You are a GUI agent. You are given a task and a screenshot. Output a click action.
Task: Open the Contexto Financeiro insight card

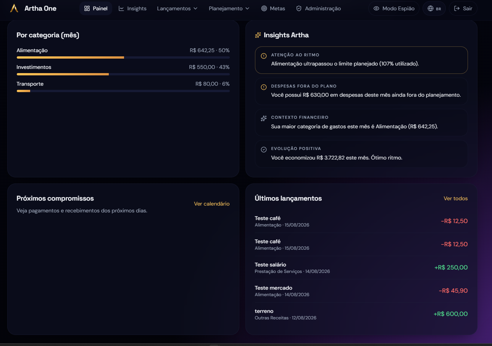click(x=361, y=122)
